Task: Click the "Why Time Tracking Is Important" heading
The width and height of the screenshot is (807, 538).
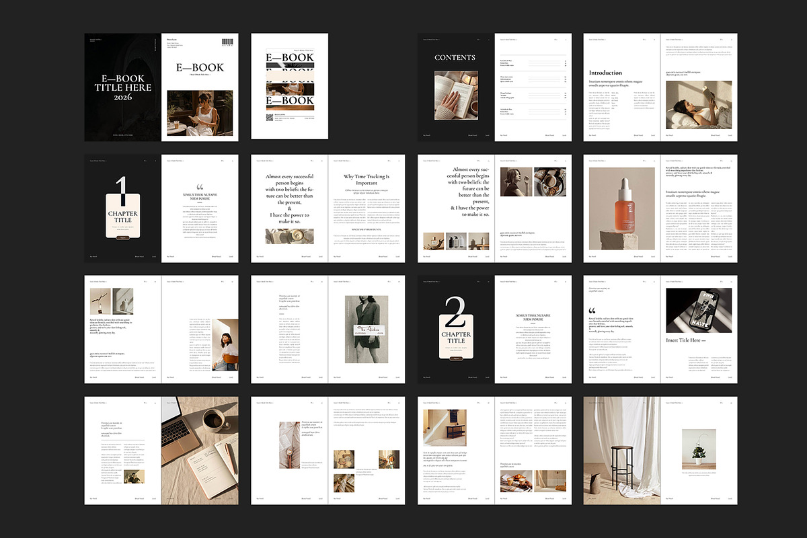Action: click(x=367, y=181)
